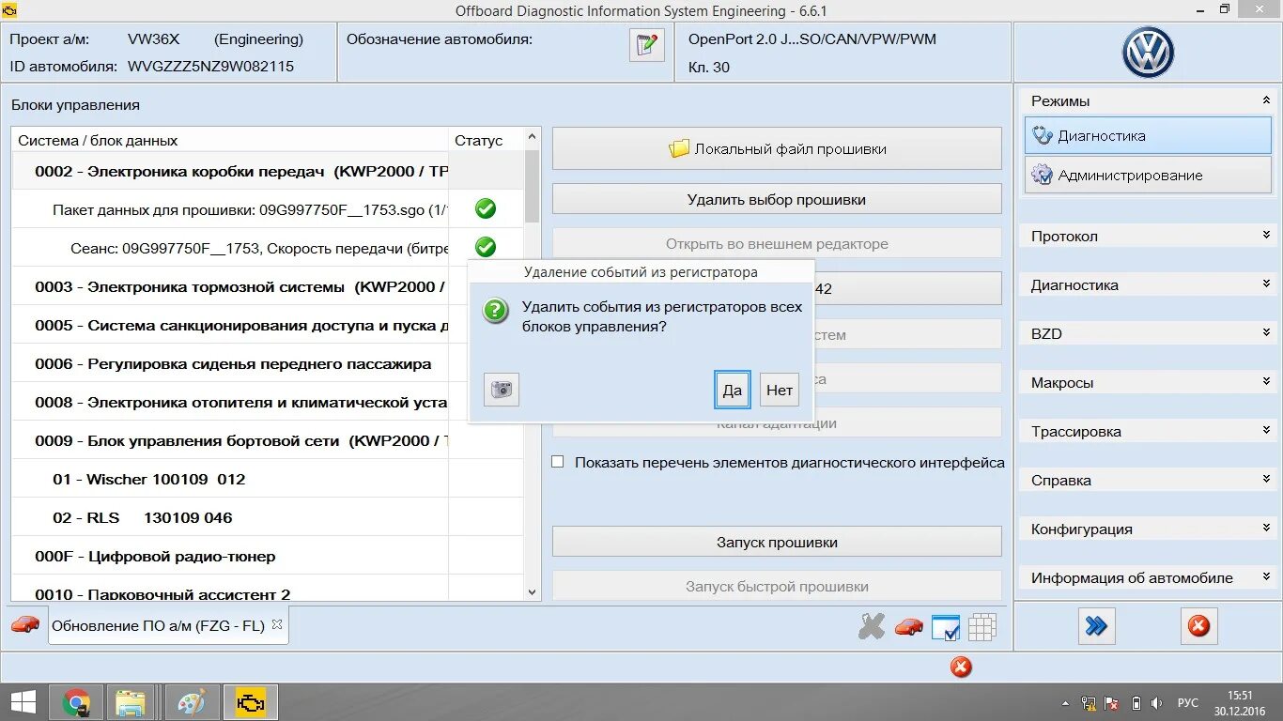Click green check status of firmware data package

[x=486, y=208]
